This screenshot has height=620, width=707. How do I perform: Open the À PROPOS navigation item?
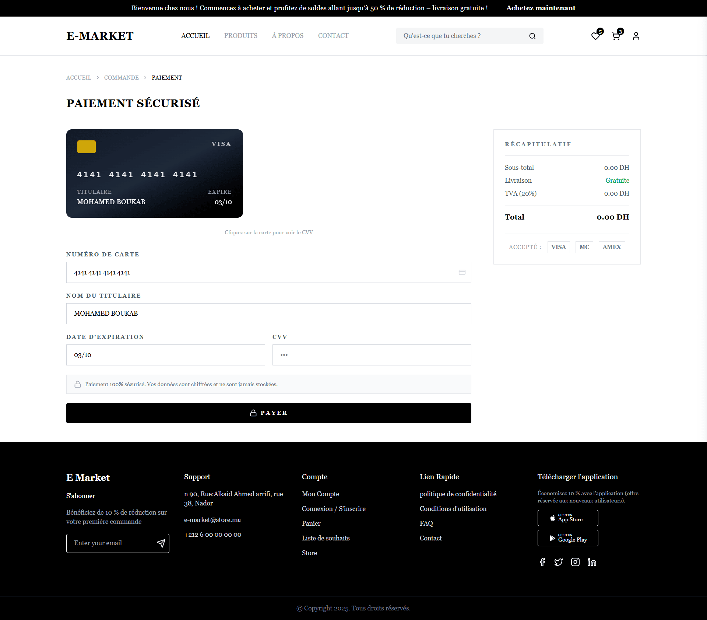tap(288, 36)
